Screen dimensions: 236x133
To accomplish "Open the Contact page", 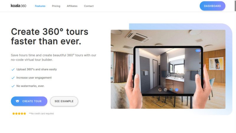I will pyautogui.click(x=89, y=6).
